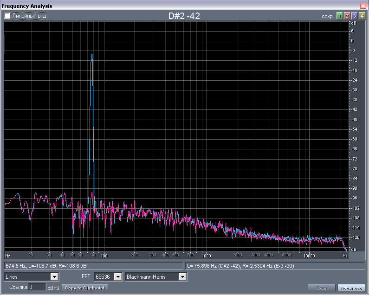The height and width of the screenshot is (295, 369).
Task: Click the D#2 -42 note readout
Action: [x=184, y=16]
